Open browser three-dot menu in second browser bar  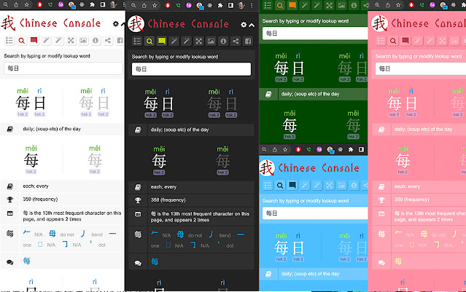click(252, 5)
